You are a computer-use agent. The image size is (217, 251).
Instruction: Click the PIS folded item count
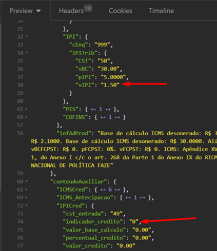tap(101, 109)
